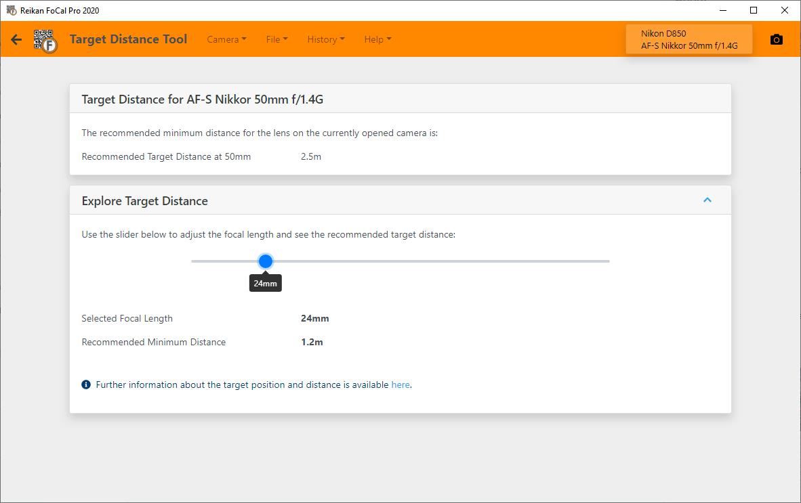Click the Explore Target Distance heading
This screenshot has width=801, height=503.
click(x=144, y=201)
